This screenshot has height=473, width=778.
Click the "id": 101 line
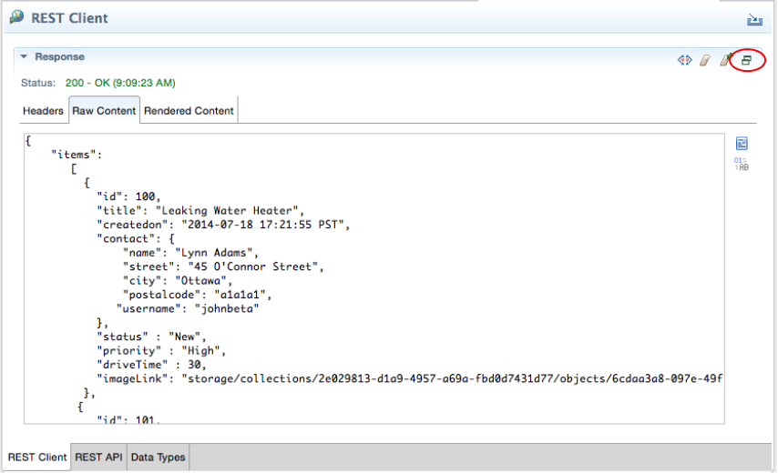[128, 419]
